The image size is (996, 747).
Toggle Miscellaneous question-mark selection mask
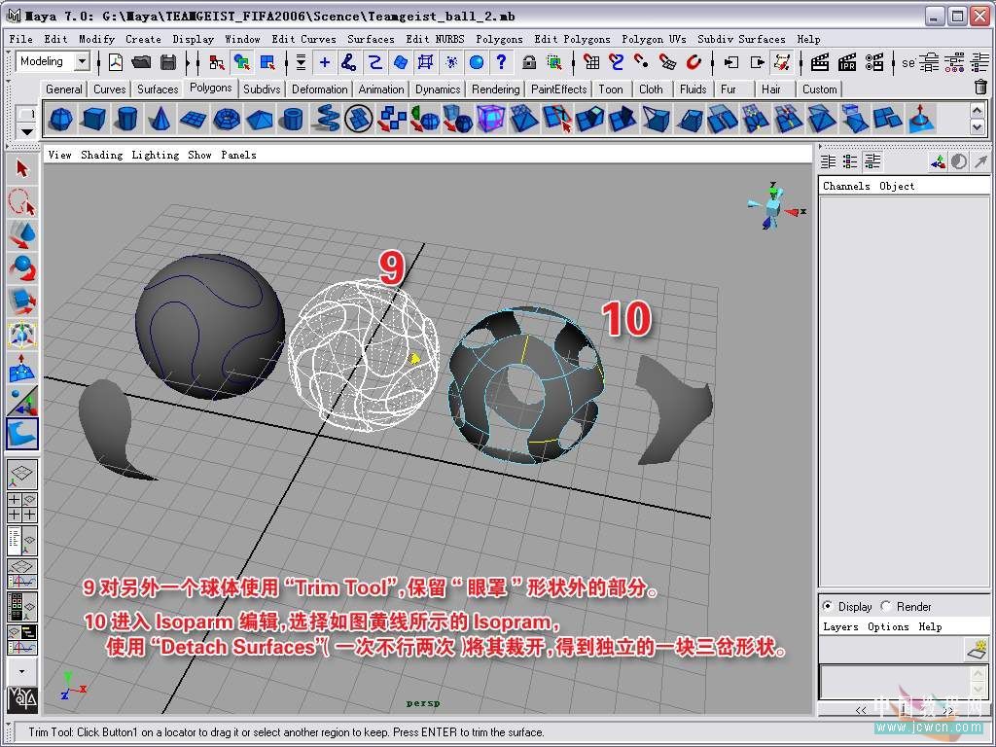pos(502,62)
